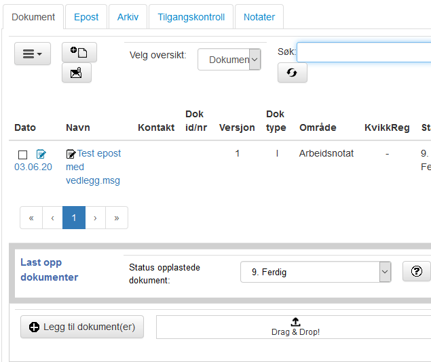Open the hamburger list menu button

click(x=33, y=54)
